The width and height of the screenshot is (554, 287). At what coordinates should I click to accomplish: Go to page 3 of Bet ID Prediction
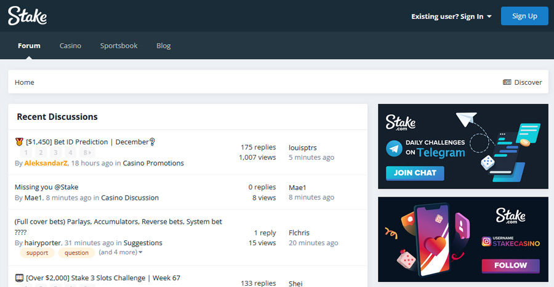pyautogui.click(x=55, y=152)
